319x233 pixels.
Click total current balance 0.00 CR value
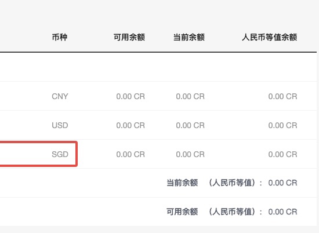(x=283, y=183)
